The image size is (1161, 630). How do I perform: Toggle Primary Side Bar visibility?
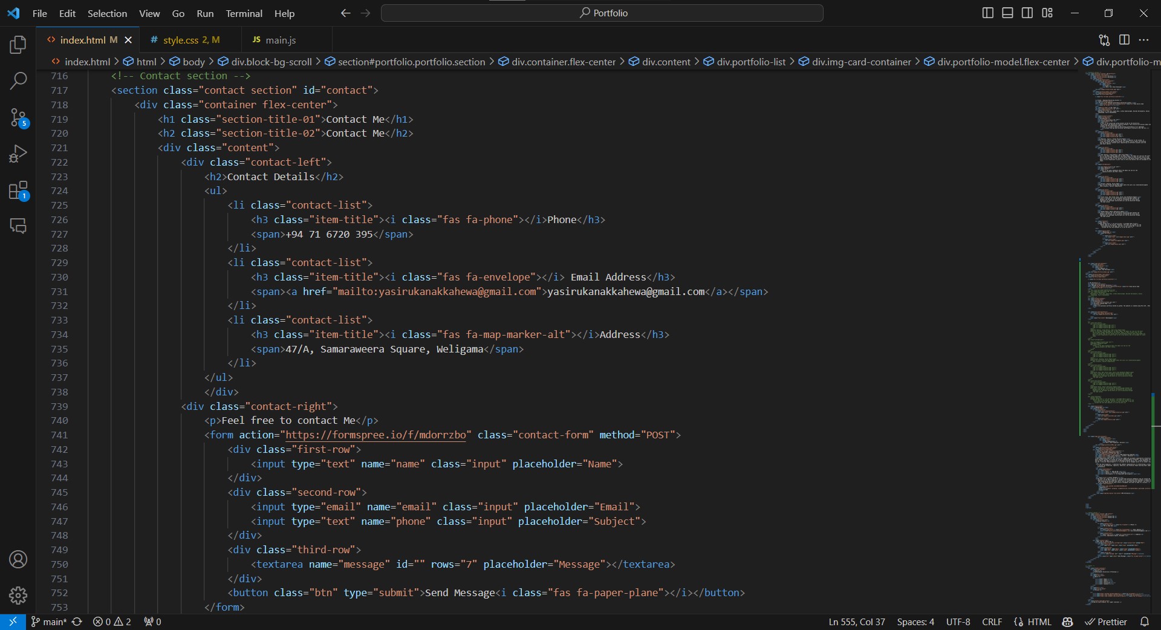[x=987, y=13]
